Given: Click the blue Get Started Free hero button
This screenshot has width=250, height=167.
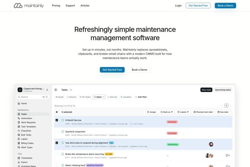Looking at the screenshot, I should [x=112, y=70].
